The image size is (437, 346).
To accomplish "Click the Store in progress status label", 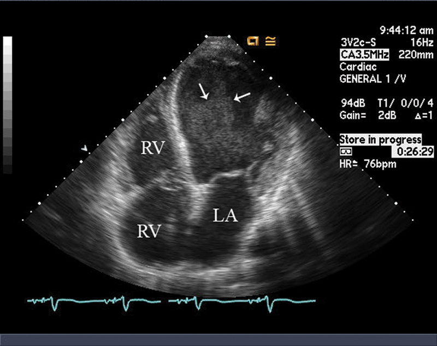I will 380,140.
